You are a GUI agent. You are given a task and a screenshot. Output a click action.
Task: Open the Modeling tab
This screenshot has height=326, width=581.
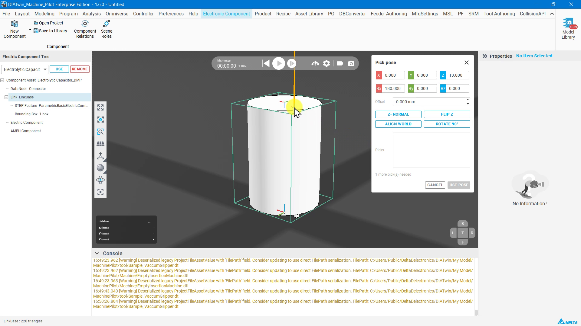[x=44, y=14]
